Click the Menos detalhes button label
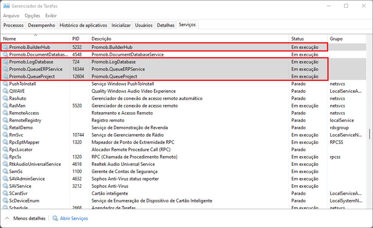 [29, 218]
